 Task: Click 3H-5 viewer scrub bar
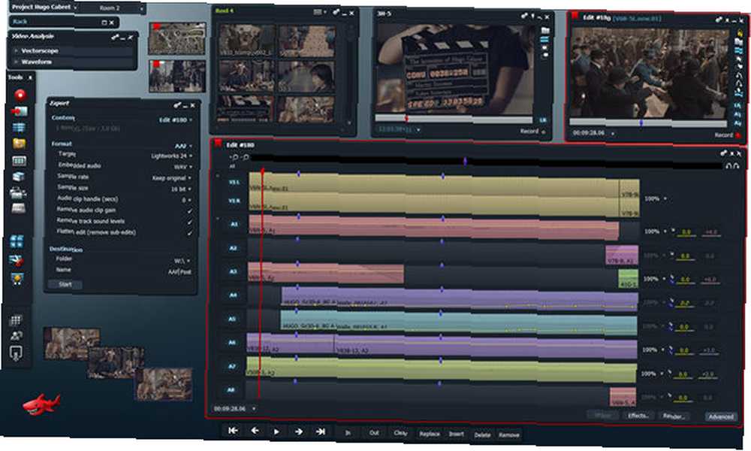[x=453, y=118]
